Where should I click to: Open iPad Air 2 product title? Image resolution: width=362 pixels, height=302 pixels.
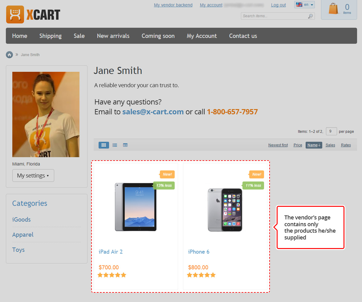111,252
